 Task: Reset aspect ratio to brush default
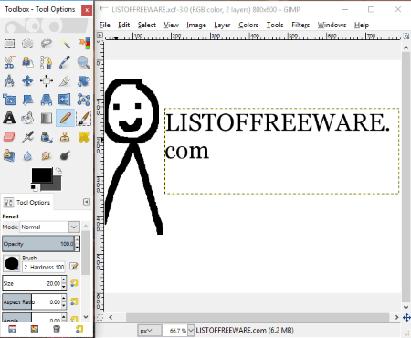point(74,301)
